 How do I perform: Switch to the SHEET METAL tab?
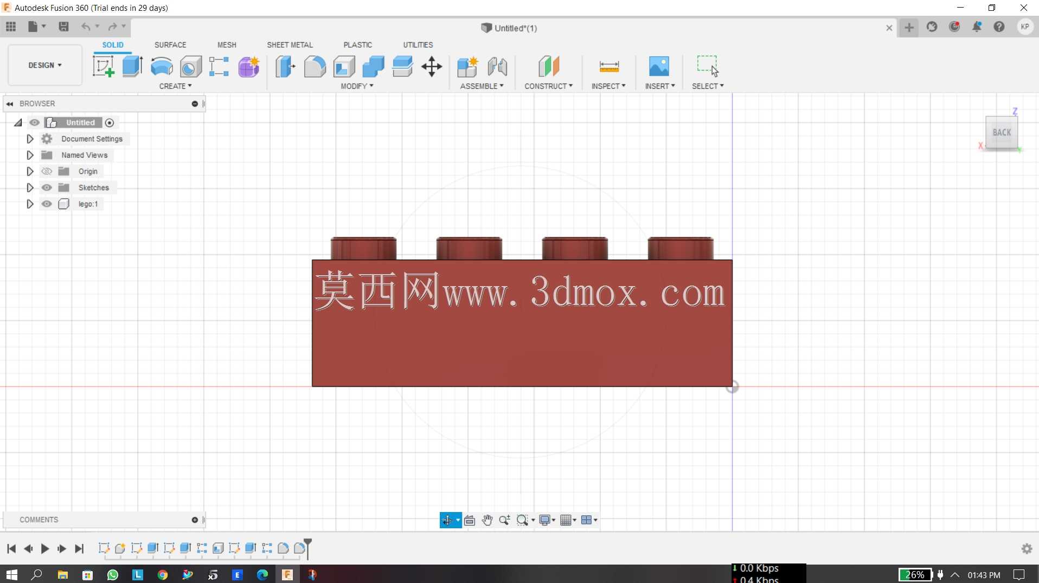290,45
